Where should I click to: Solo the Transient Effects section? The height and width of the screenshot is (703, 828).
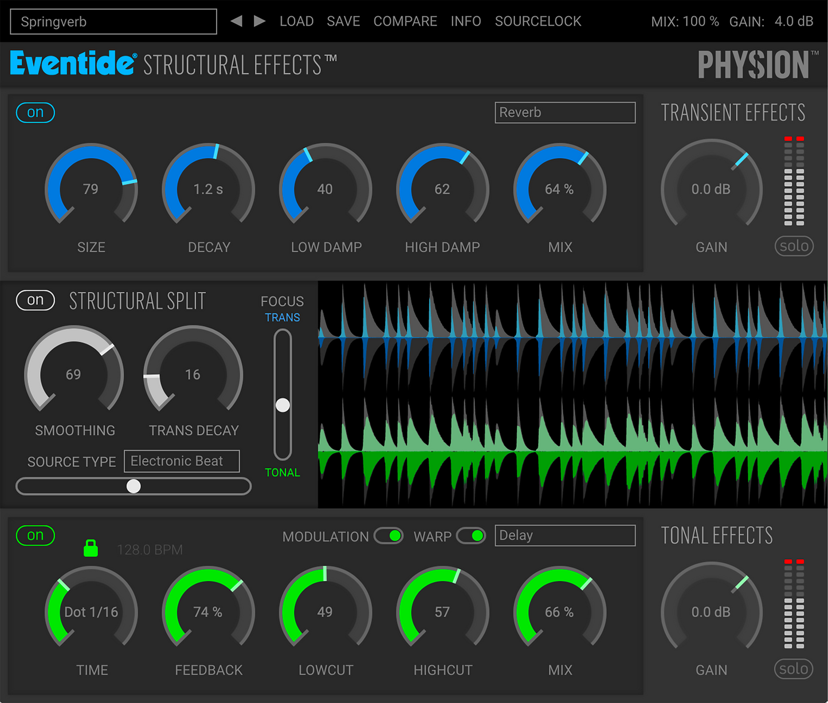click(x=794, y=246)
